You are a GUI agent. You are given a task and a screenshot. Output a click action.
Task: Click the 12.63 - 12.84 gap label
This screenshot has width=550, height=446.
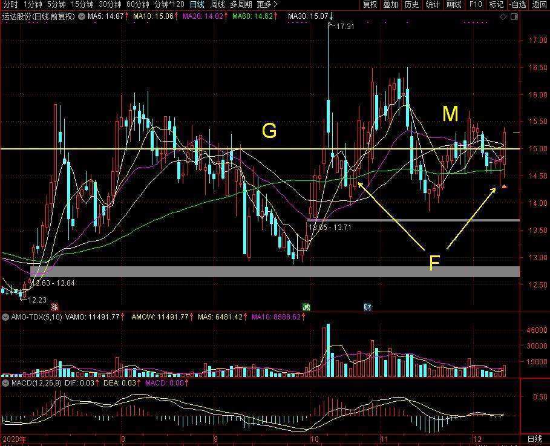(53, 283)
